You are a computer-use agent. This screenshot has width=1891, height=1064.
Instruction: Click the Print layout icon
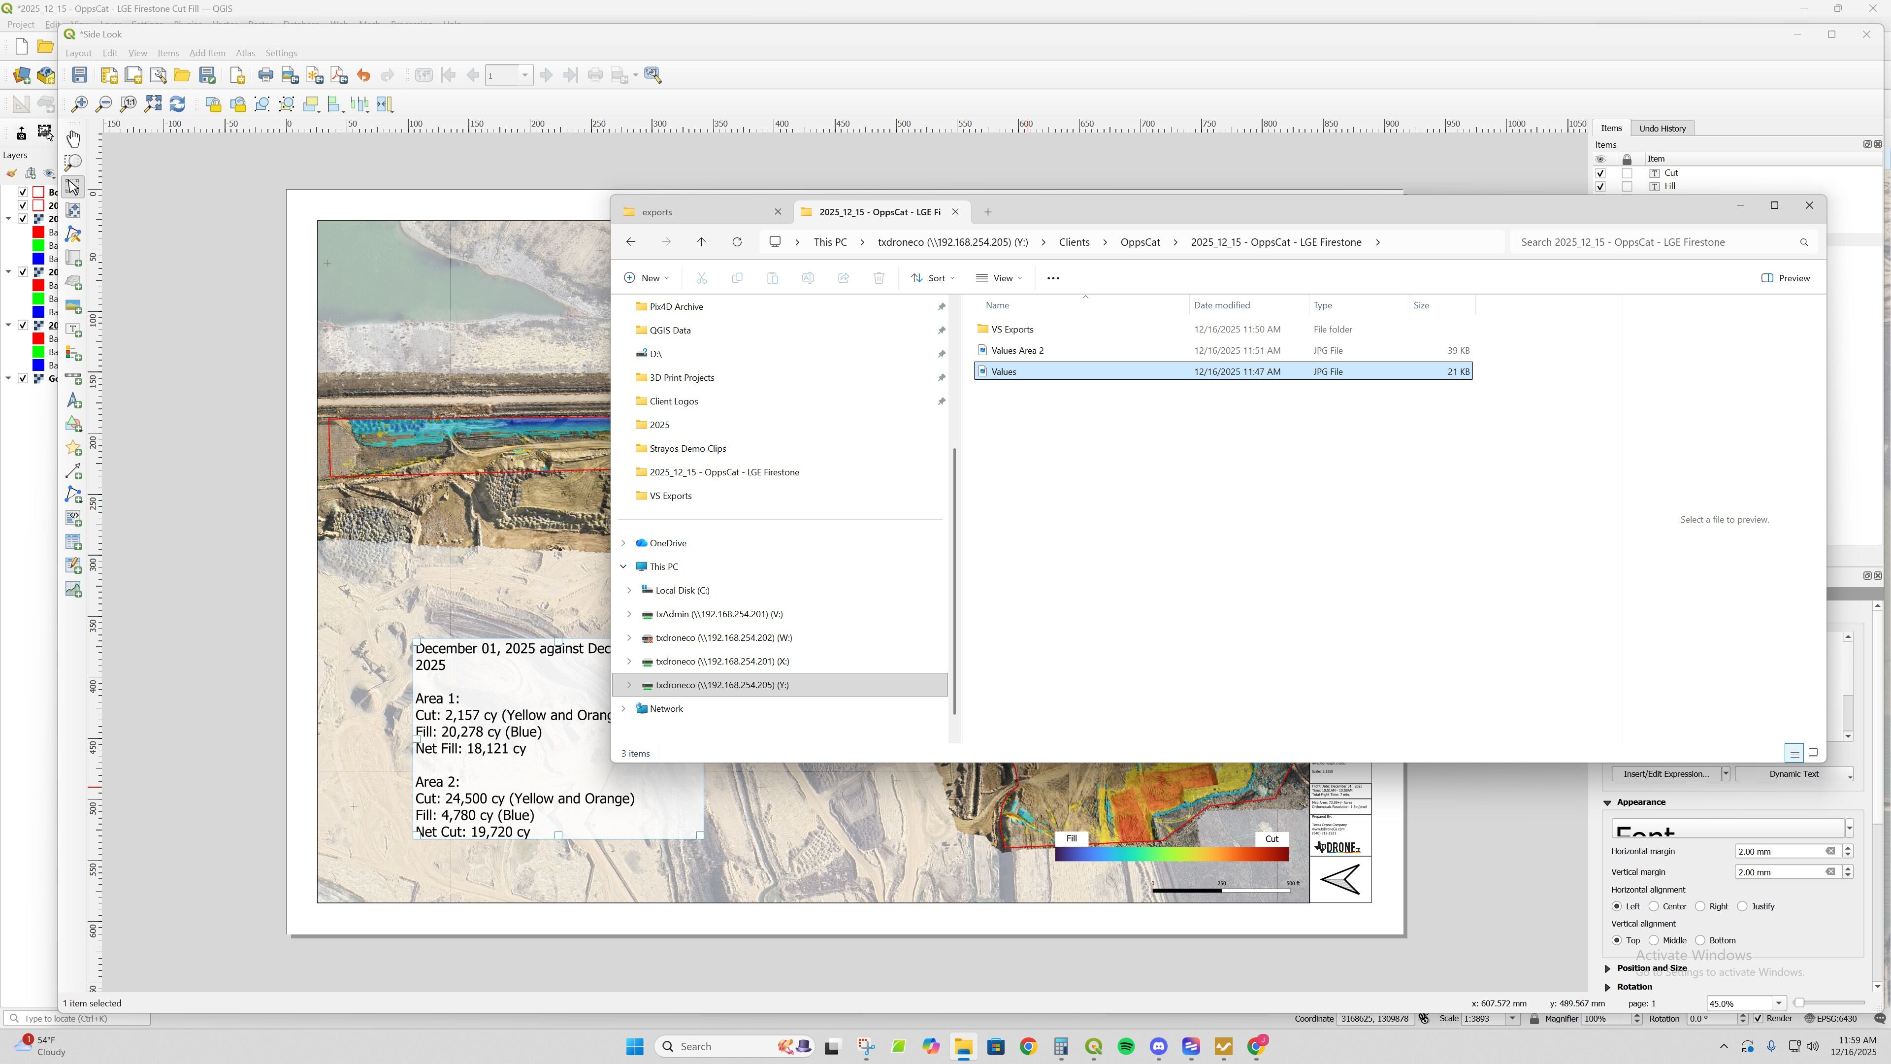pyautogui.click(x=266, y=75)
